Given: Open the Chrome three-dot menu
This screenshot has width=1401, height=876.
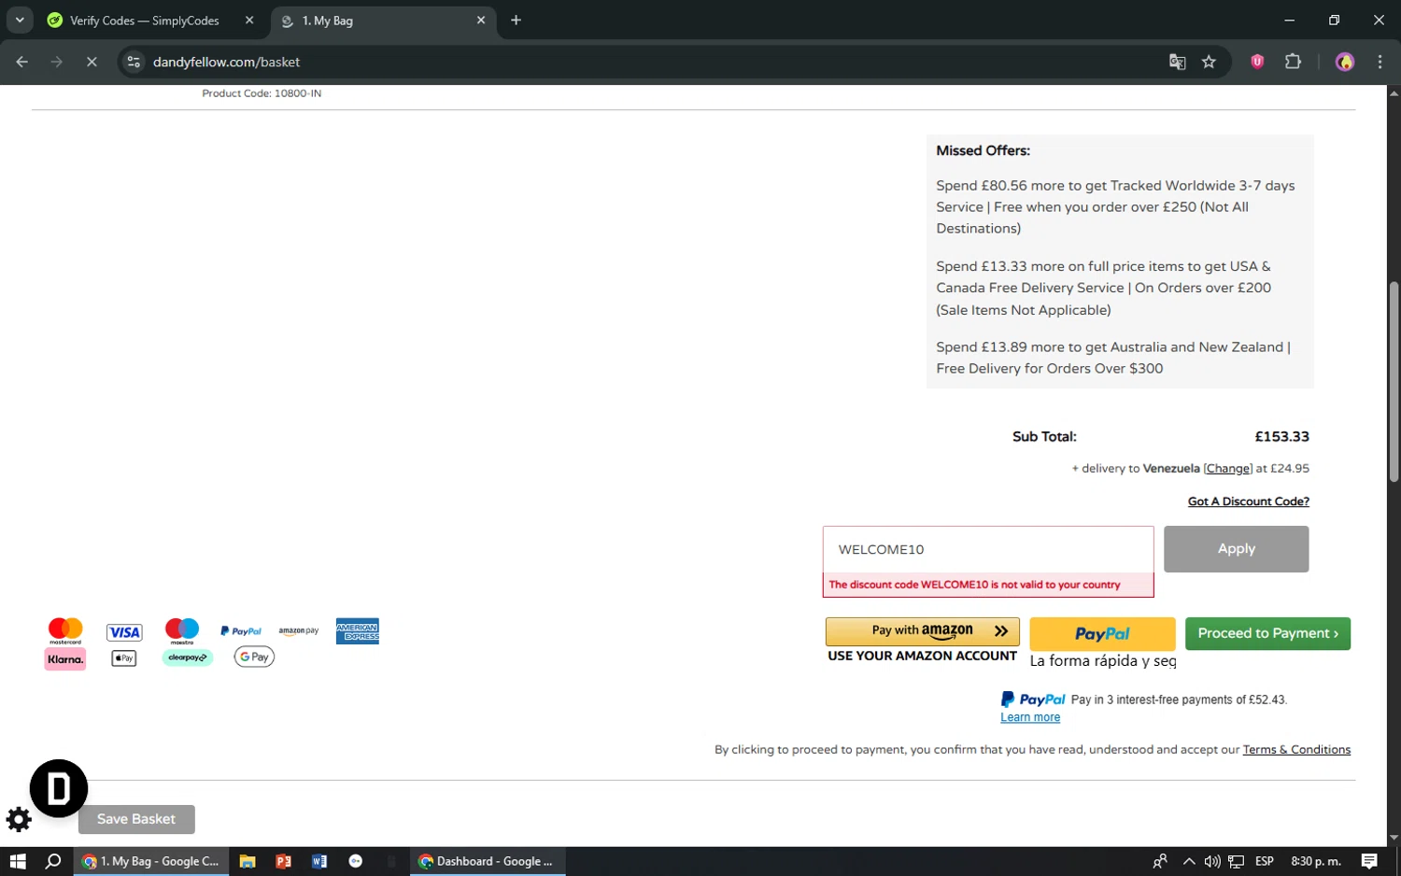Looking at the screenshot, I should click(1380, 62).
